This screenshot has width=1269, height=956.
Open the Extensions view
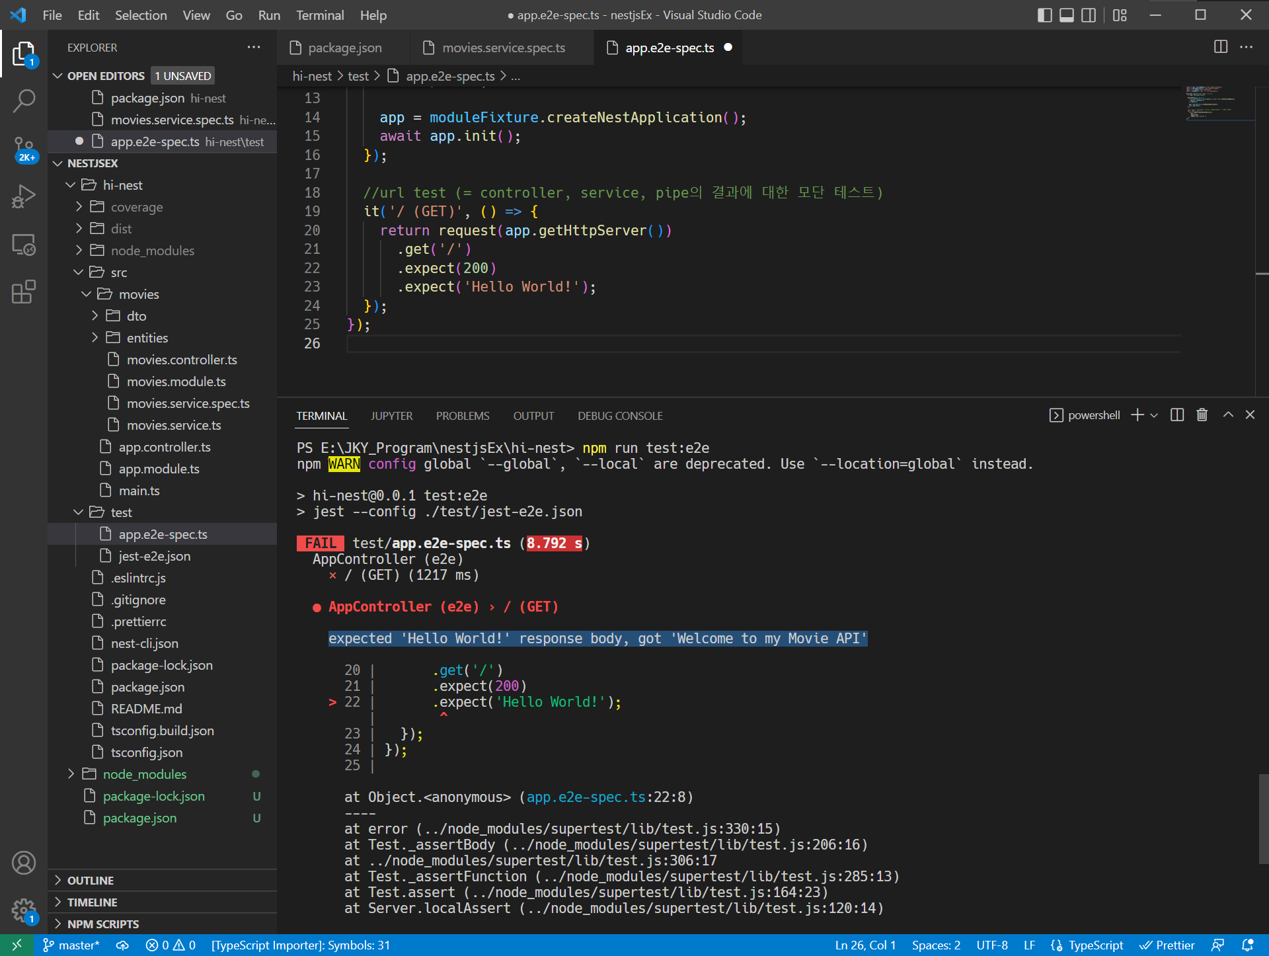coord(24,292)
